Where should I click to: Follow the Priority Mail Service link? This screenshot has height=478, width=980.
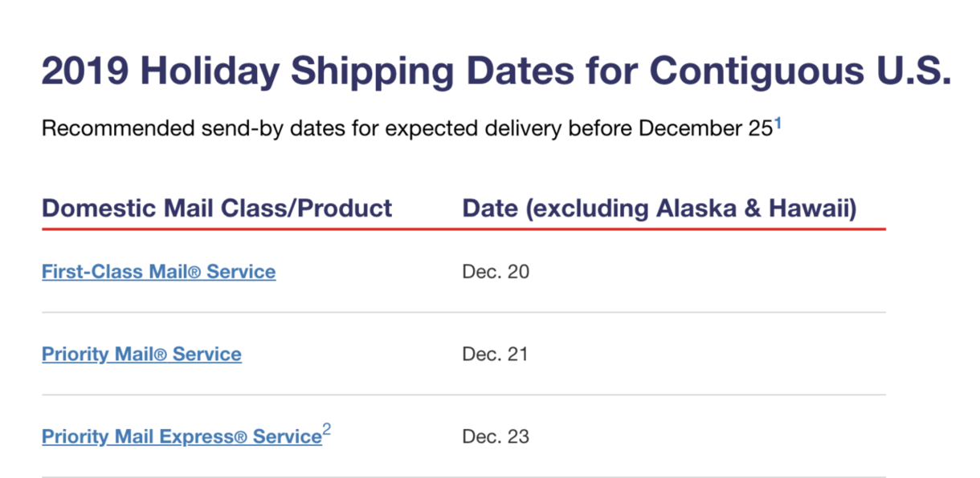click(141, 354)
